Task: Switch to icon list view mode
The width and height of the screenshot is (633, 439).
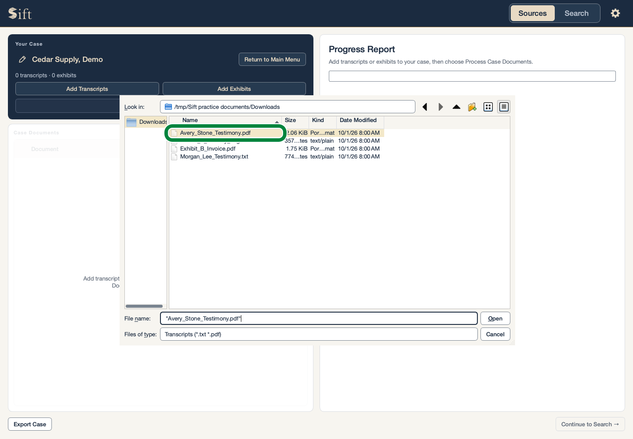Action: 488,107
